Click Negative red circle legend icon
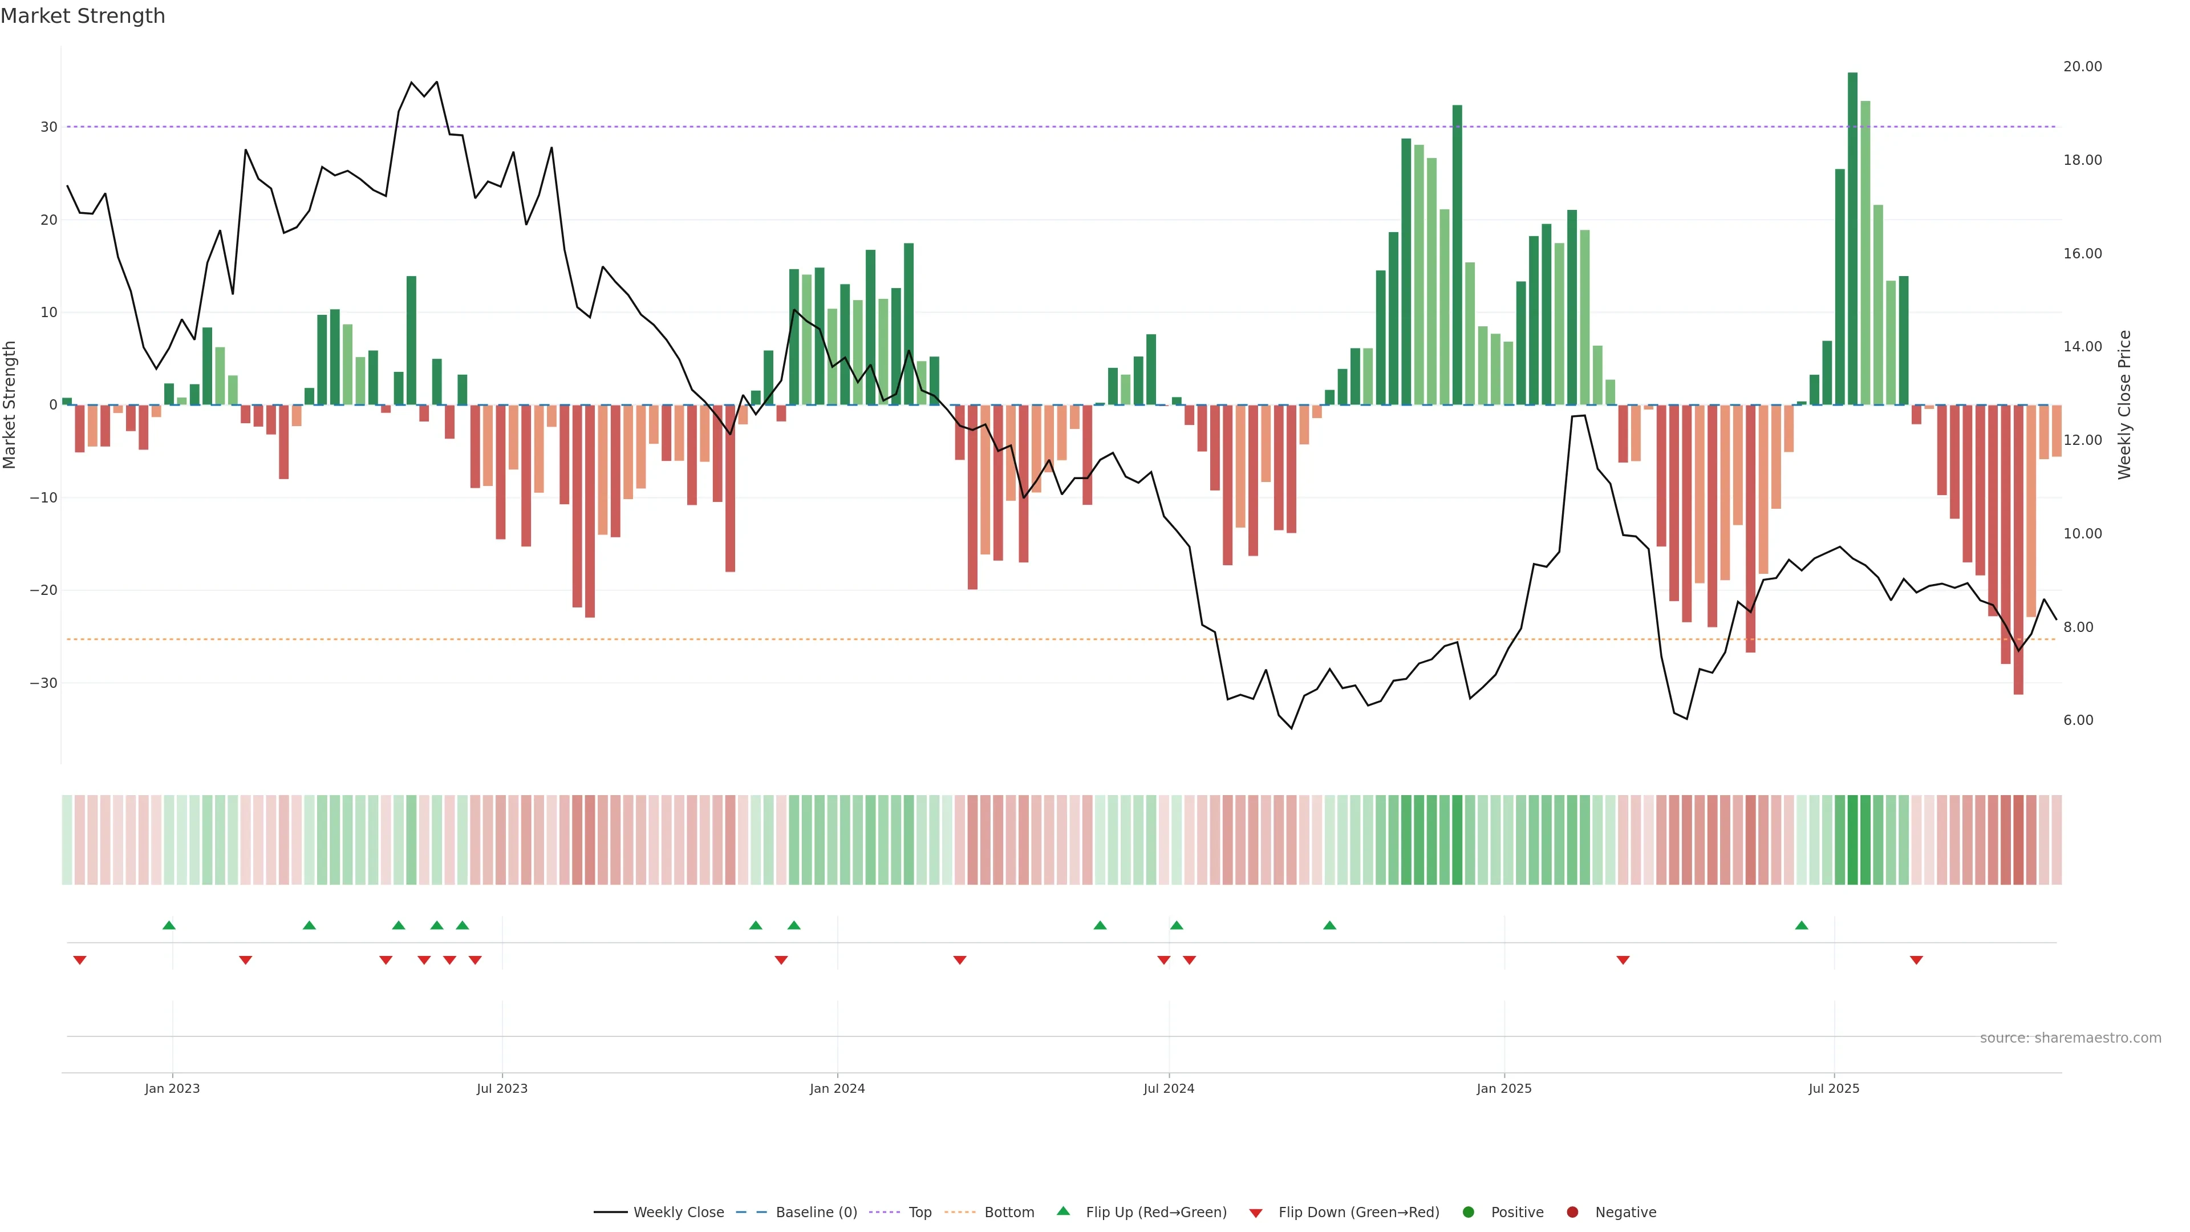 click(x=1572, y=1213)
